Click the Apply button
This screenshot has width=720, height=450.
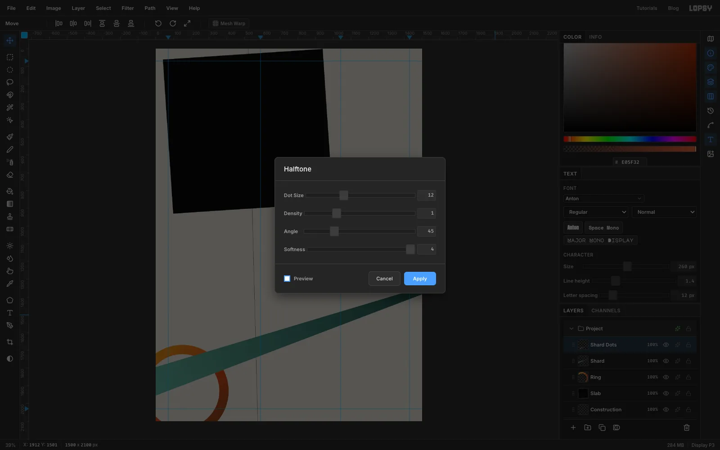(420, 279)
